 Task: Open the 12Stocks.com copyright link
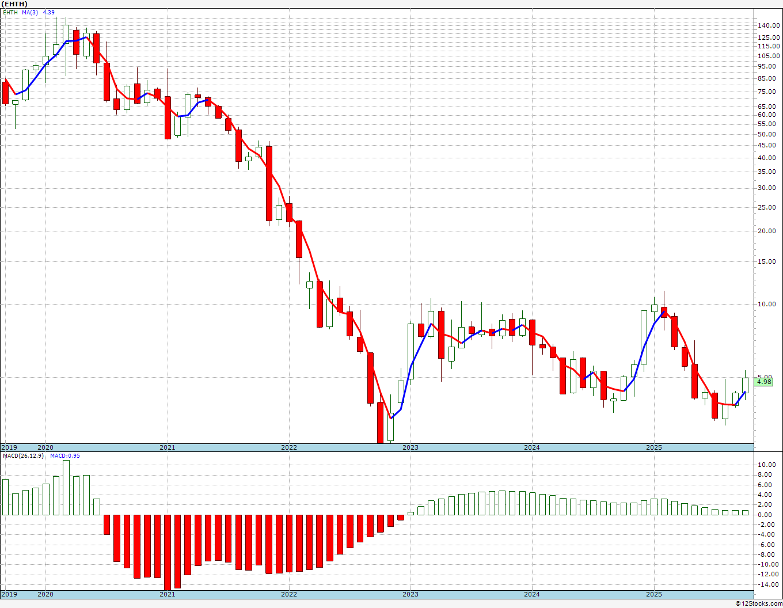759,603
